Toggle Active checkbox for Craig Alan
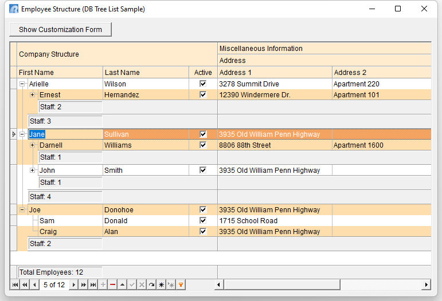The width and height of the screenshot is (442, 301). (x=203, y=231)
